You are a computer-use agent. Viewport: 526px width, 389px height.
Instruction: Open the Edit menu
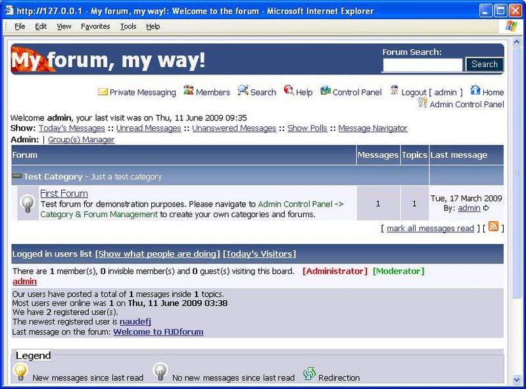click(x=41, y=26)
